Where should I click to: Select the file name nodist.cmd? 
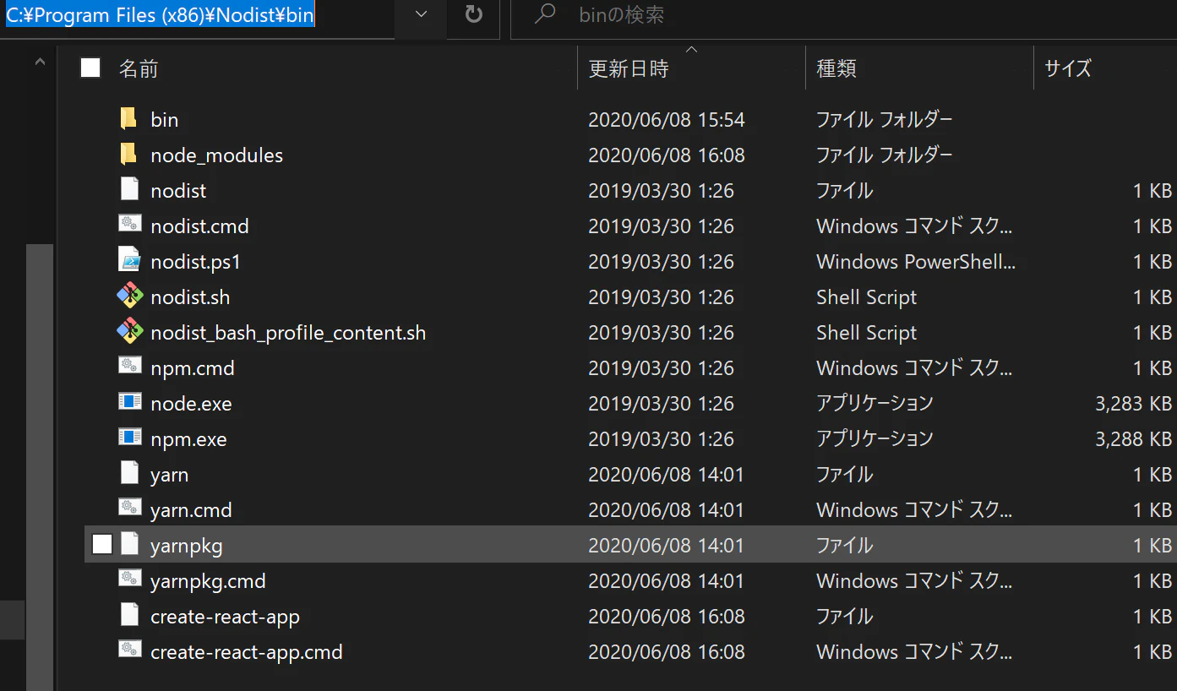(x=199, y=226)
